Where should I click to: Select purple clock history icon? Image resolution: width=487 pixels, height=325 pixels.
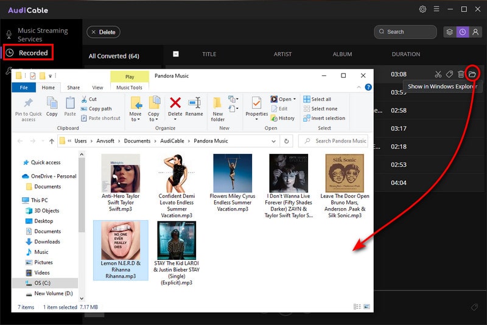463,32
